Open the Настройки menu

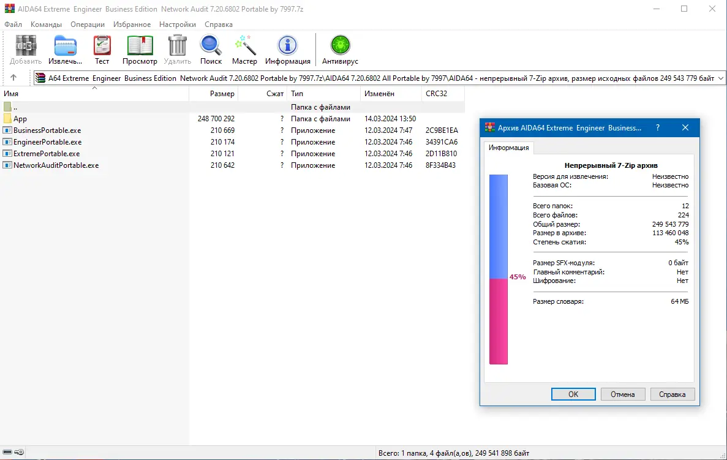coord(177,25)
